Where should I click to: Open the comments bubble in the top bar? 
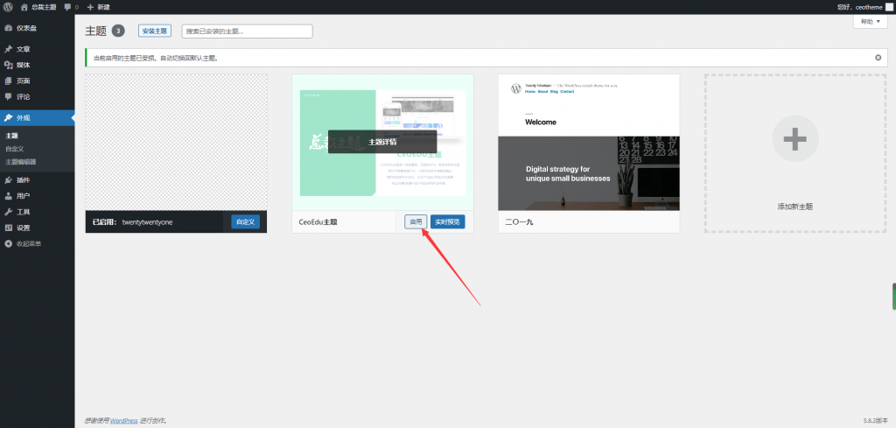tap(71, 7)
